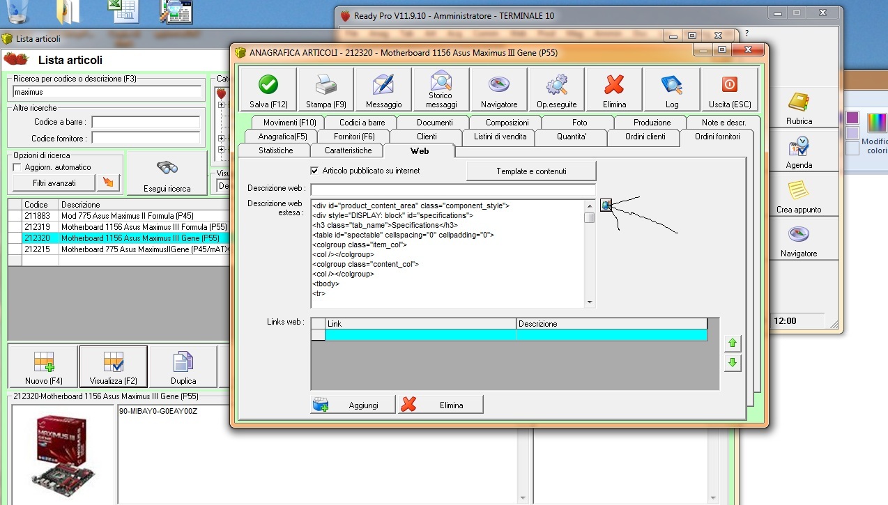Click the Salva (F12) green checkmark icon
The height and width of the screenshot is (505, 888).
[x=268, y=85]
